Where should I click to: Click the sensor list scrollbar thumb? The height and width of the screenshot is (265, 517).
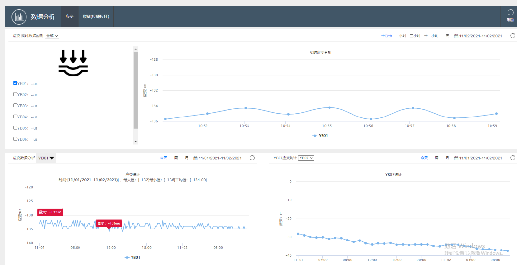point(136,90)
